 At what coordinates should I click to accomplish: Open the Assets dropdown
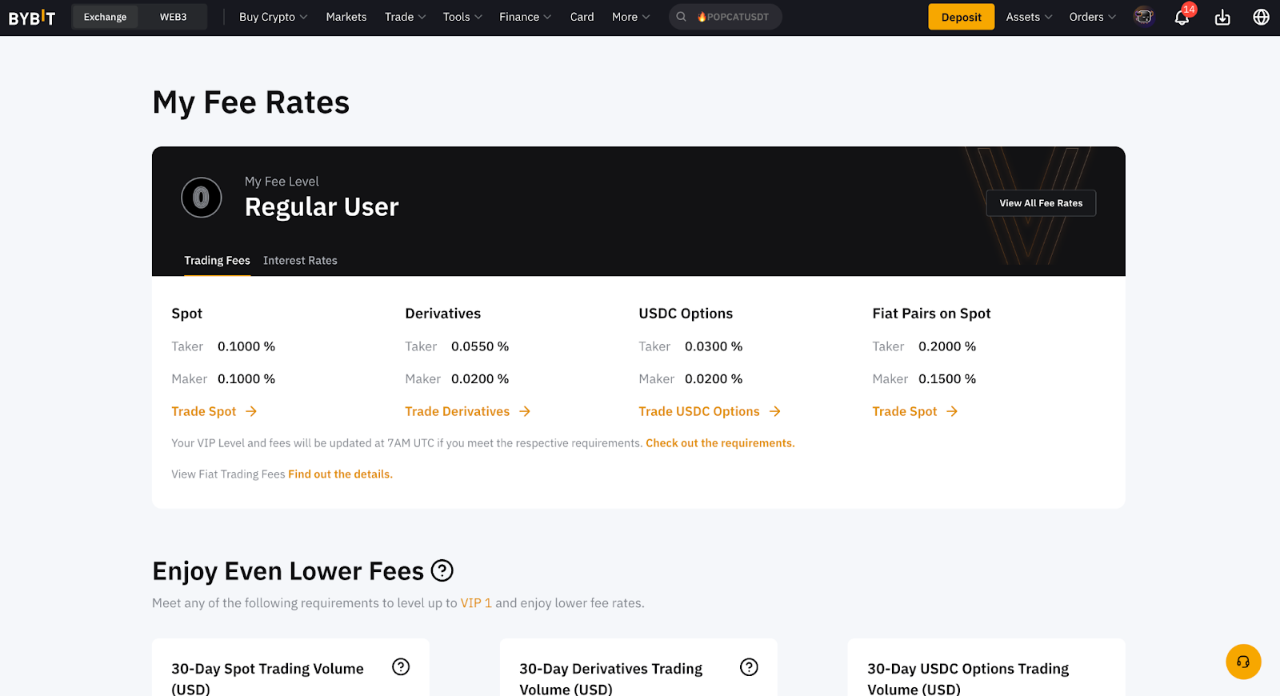click(x=1029, y=17)
